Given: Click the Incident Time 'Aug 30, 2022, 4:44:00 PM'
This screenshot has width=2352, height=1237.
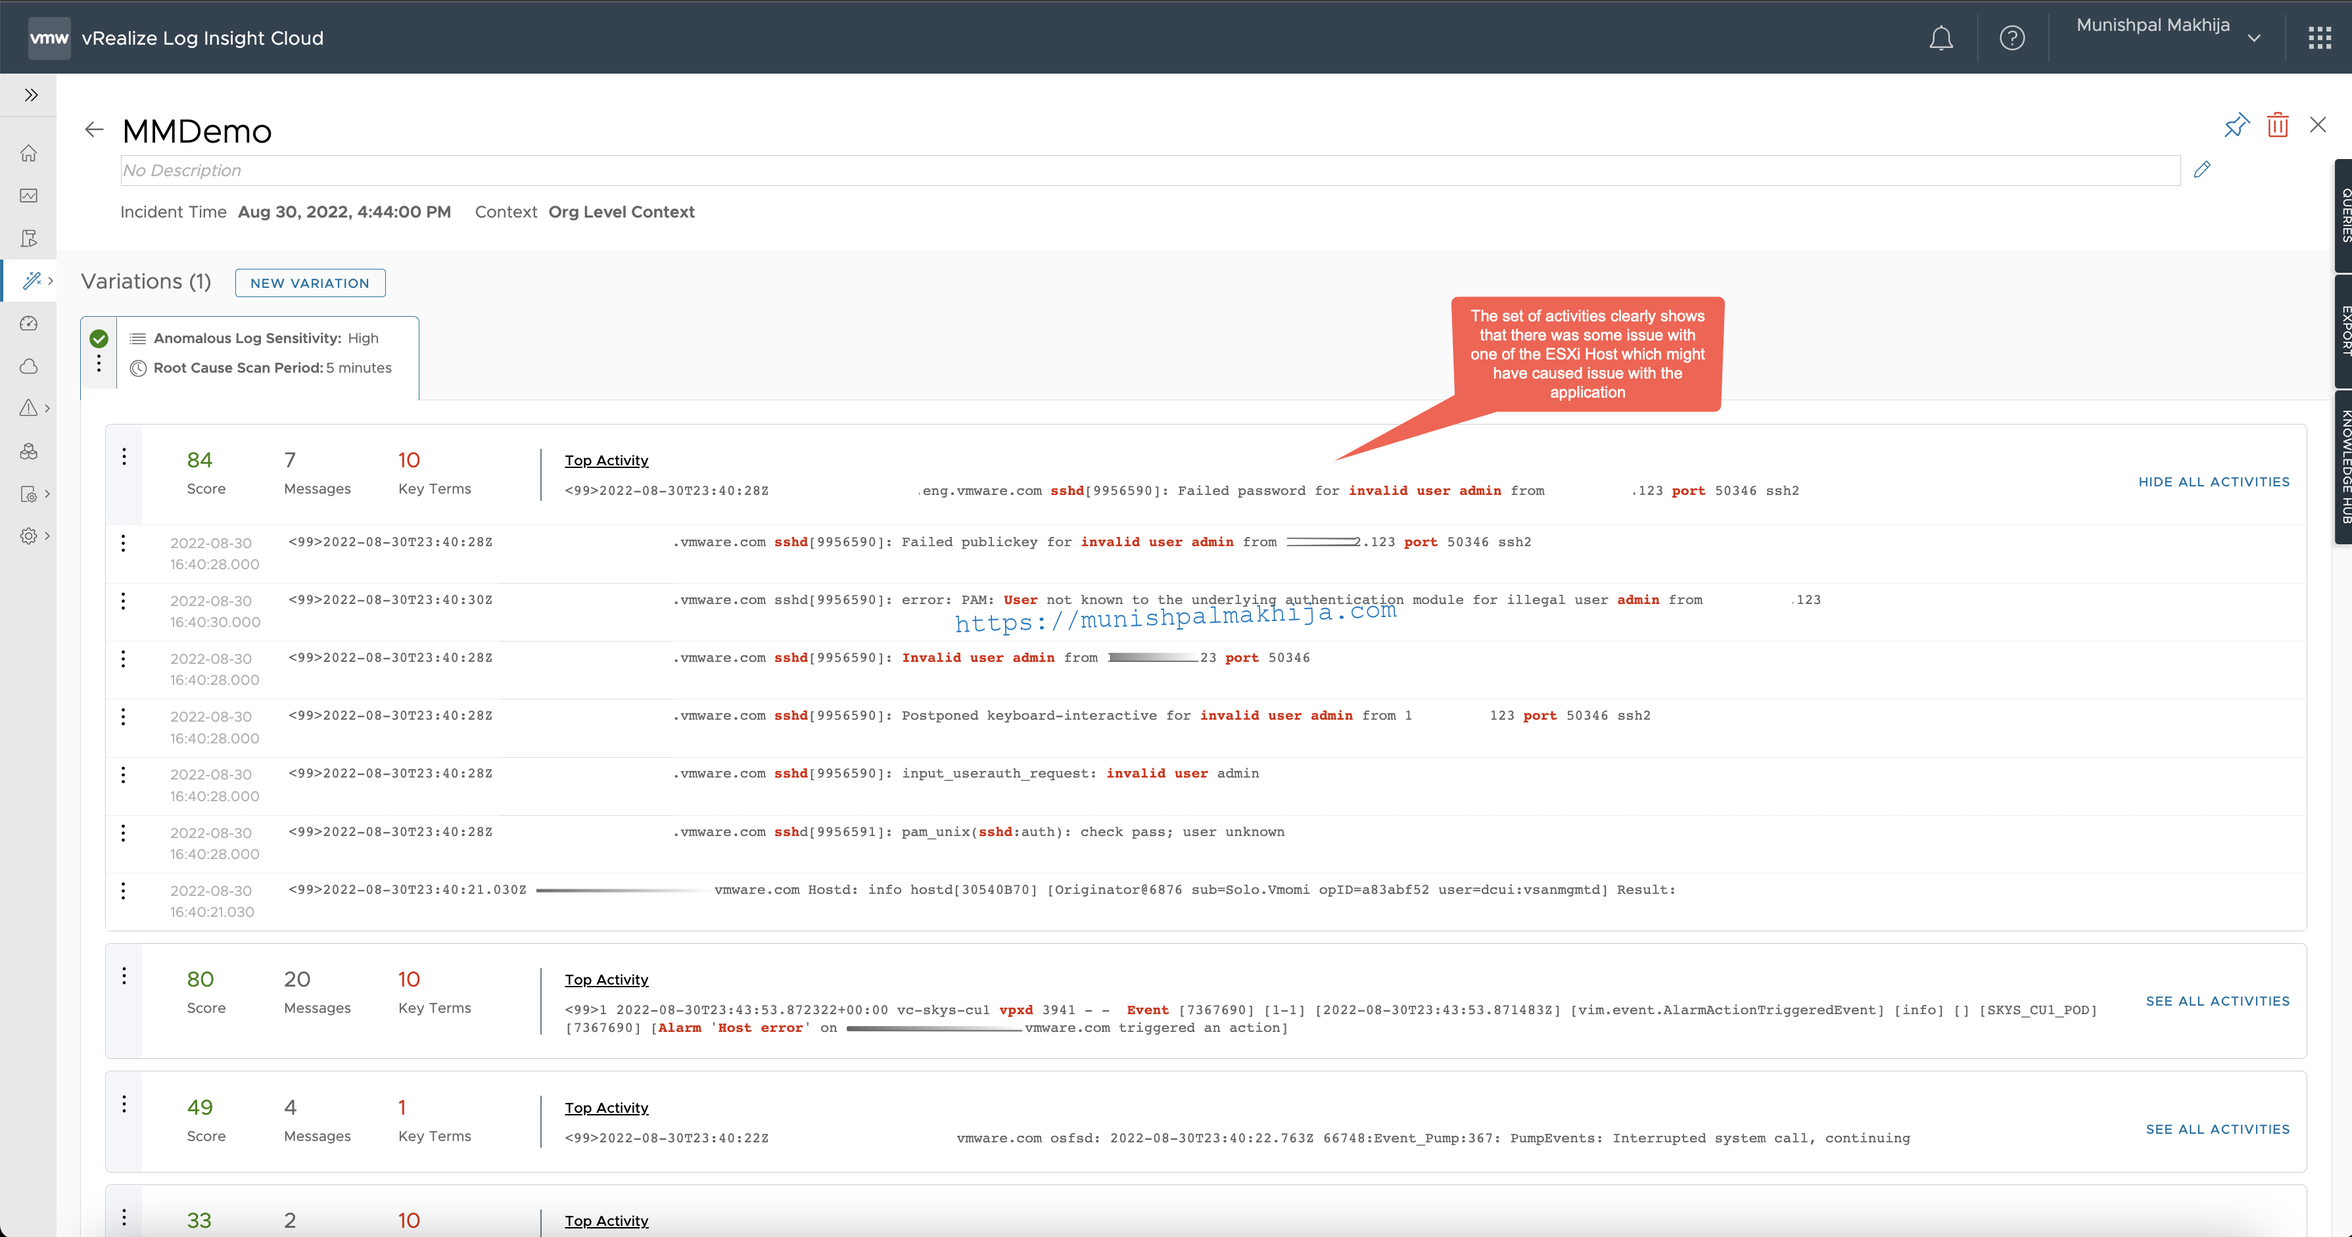Looking at the screenshot, I should [x=344, y=212].
